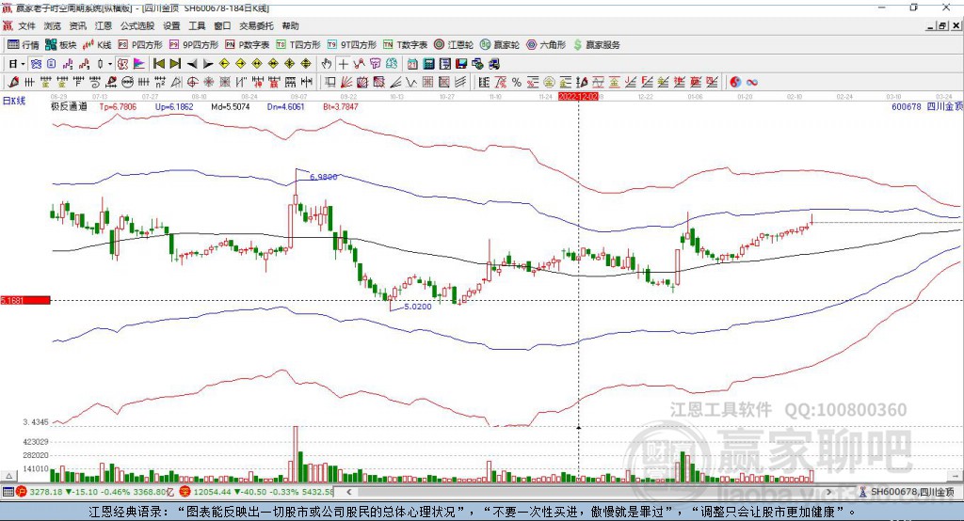Click SH600678,四川金顶 status bar entry
The height and width of the screenshot is (521, 964).
click(908, 492)
